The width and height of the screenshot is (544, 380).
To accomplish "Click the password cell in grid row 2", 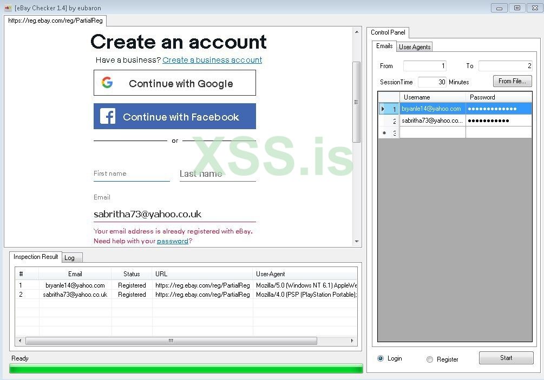I will (499, 121).
